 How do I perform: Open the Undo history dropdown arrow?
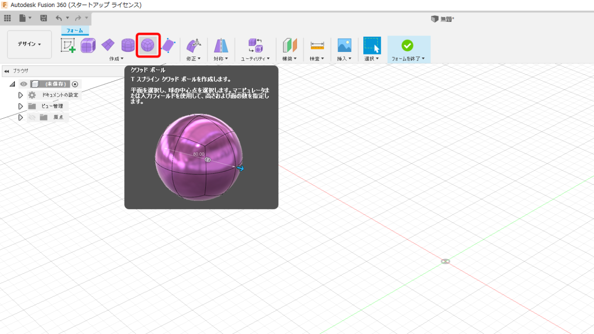point(67,18)
